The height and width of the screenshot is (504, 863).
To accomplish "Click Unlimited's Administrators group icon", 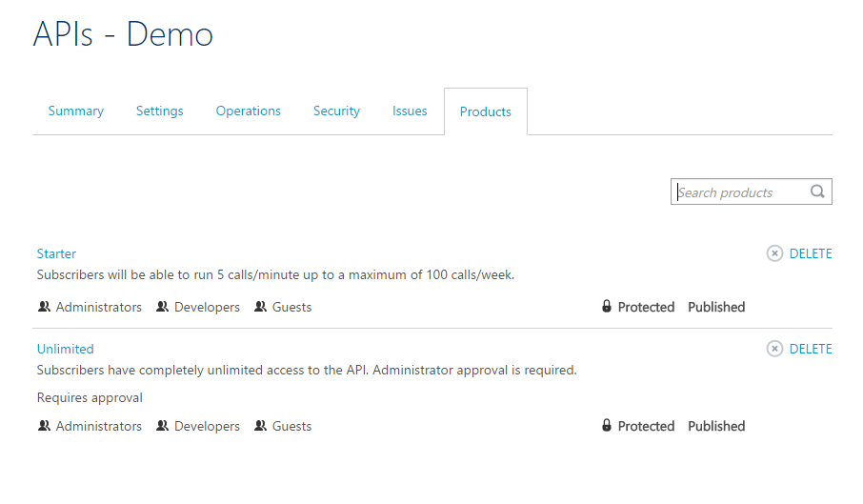I will tap(44, 426).
